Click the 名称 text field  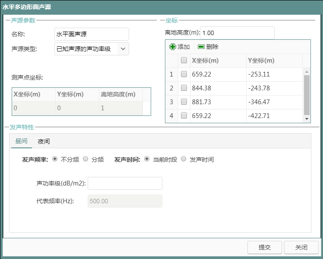coord(92,34)
